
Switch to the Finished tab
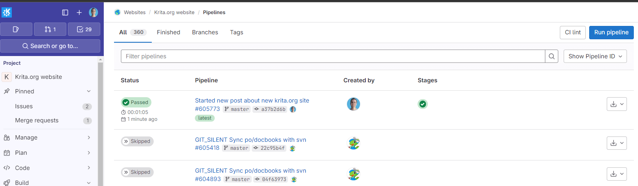click(x=168, y=32)
